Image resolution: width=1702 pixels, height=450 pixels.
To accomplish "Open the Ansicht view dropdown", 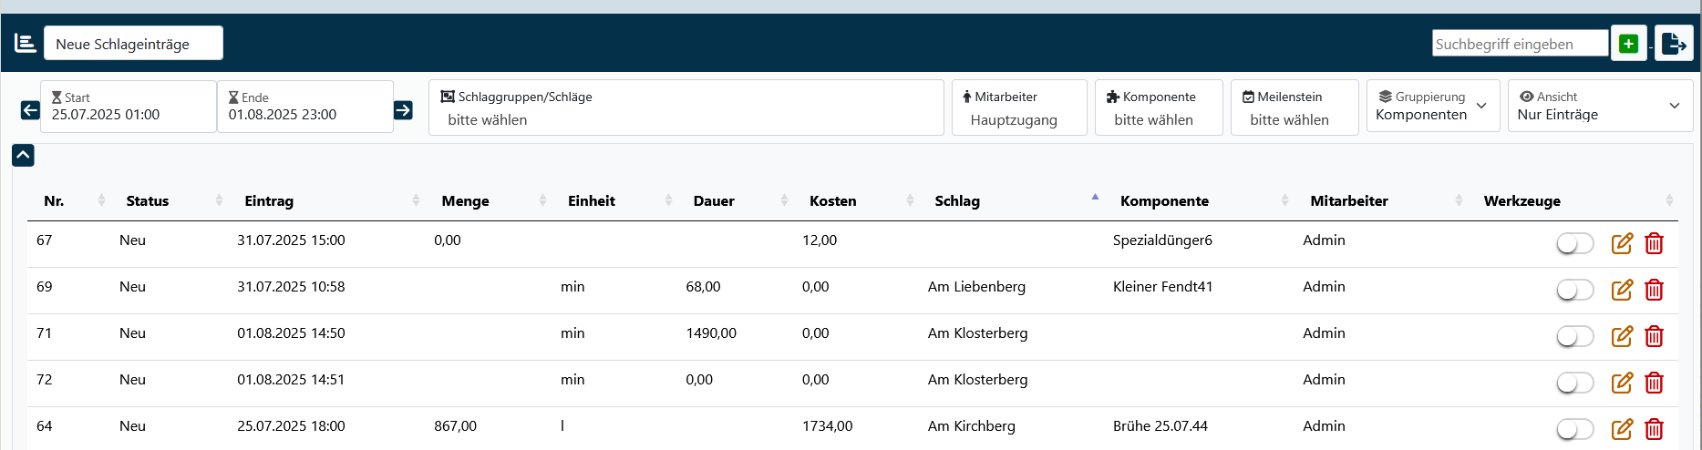I will (x=1600, y=107).
